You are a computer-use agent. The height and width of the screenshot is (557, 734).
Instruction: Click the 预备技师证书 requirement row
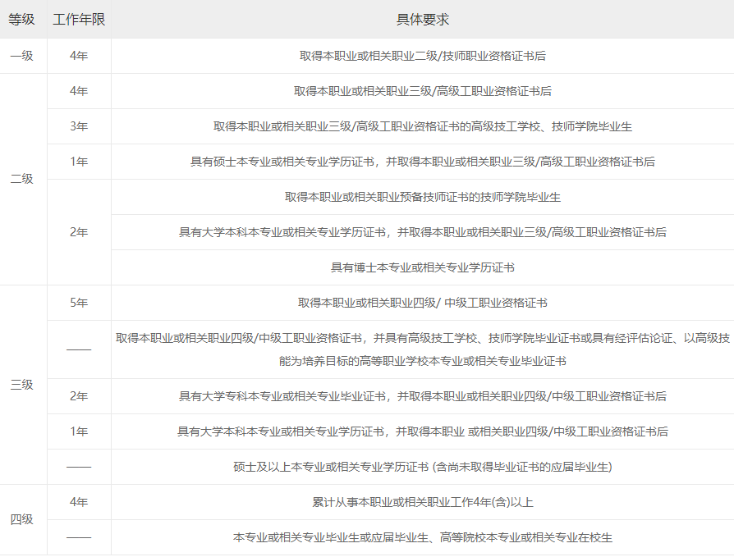(x=423, y=197)
